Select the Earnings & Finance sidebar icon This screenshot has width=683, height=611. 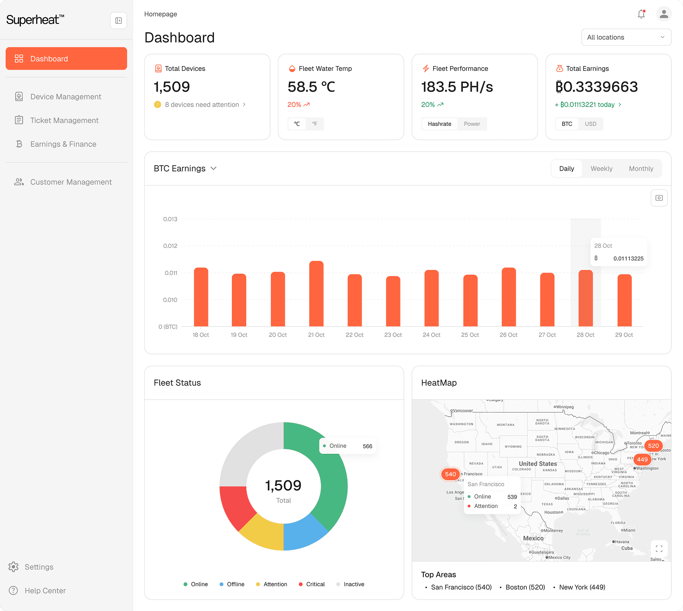[19, 144]
